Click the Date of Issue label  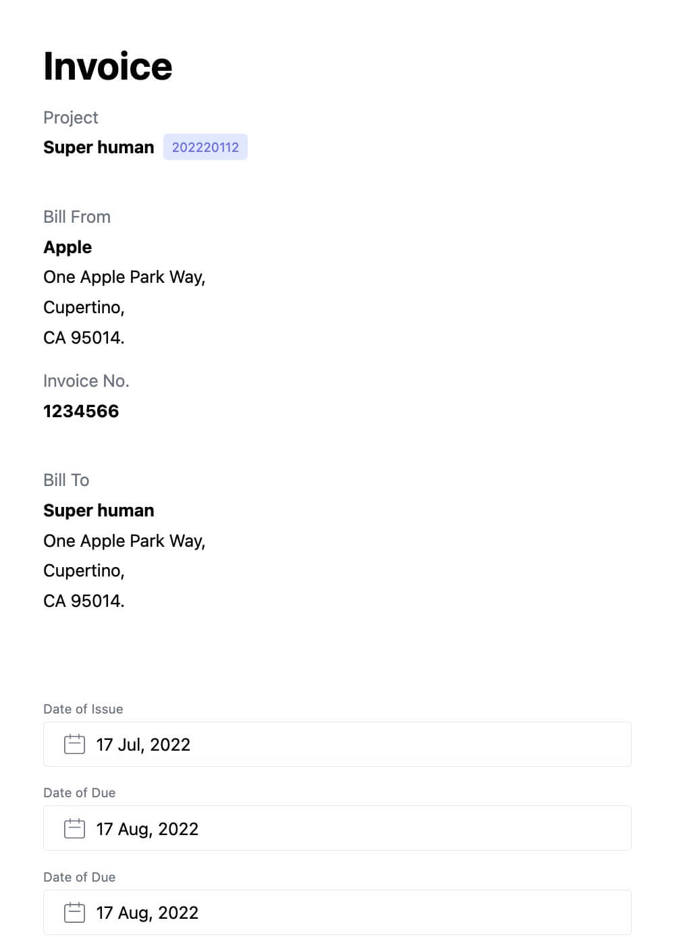[83, 709]
